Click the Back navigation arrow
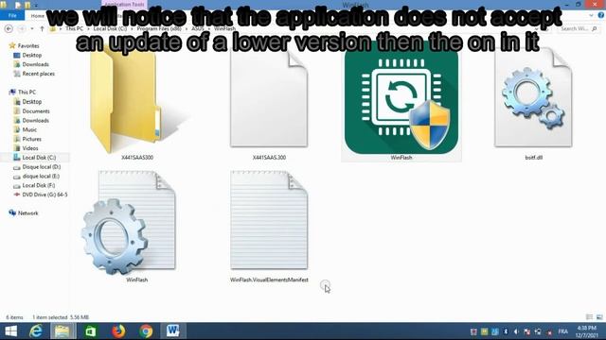 [x=9, y=29]
